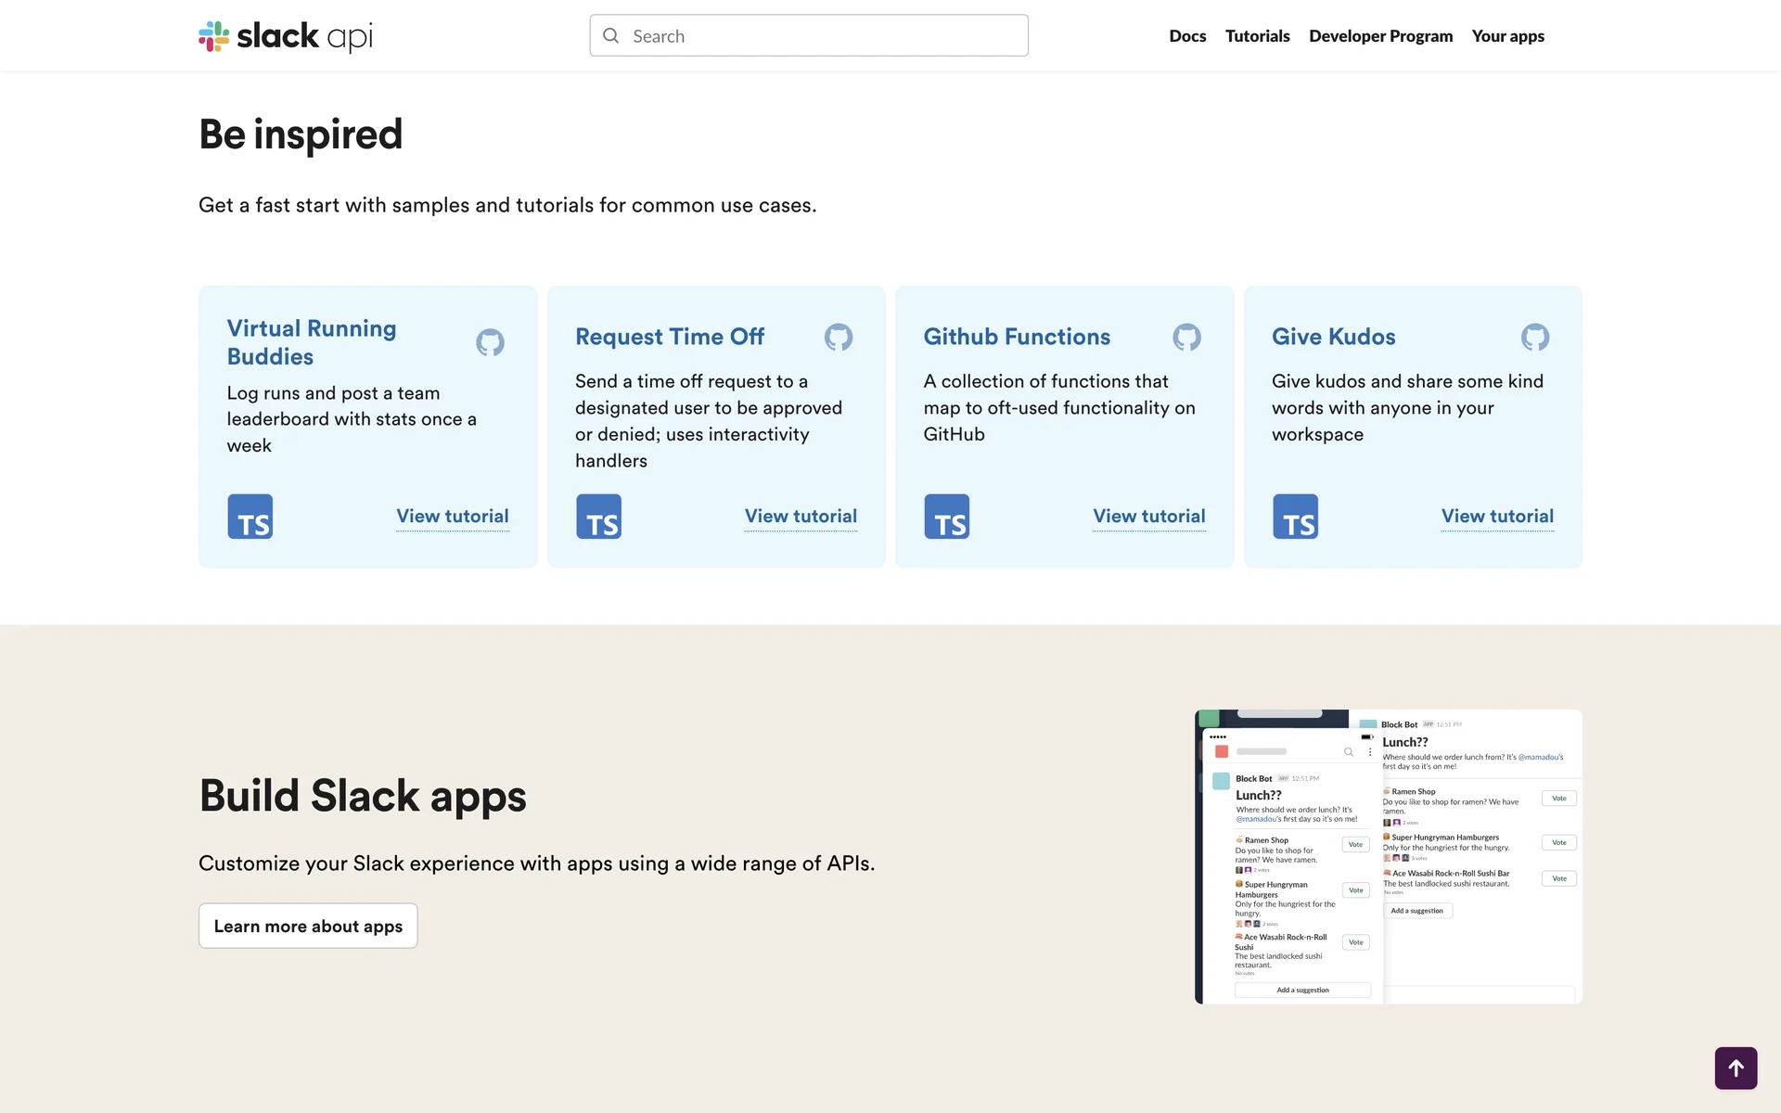Viewport: 1781px width, 1113px height.
Task: Click TS icon on Request Time Off card
Action: (x=598, y=517)
